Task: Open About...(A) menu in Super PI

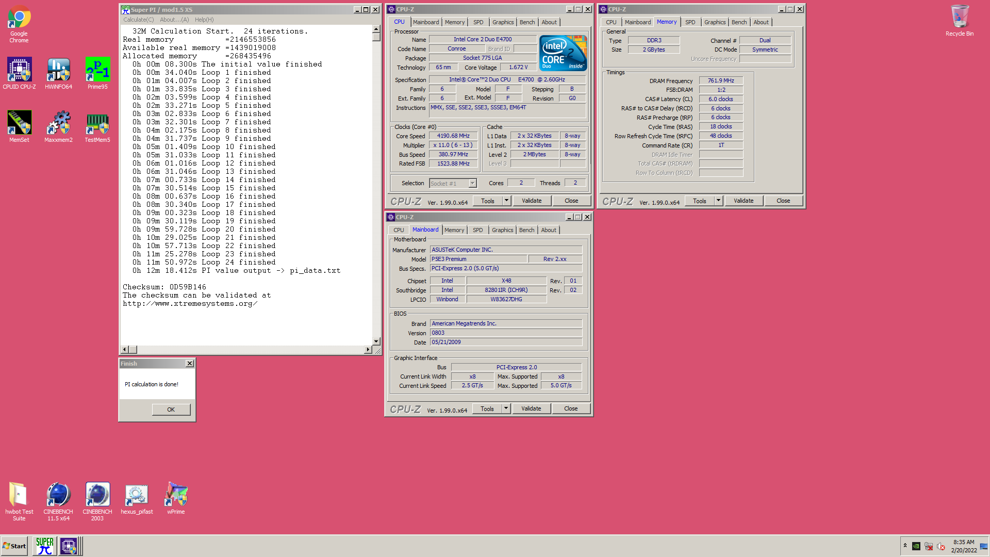Action: click(174, 20)
